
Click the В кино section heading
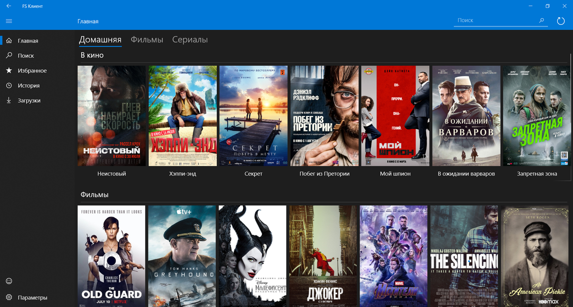(x=92, y=55)
